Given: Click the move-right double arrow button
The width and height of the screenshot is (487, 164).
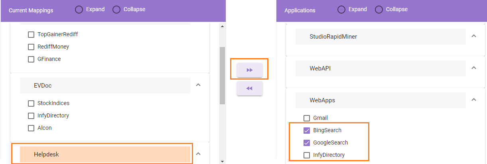Looking at the screenshot, I should pyautogui.click(x=249, y=70).
